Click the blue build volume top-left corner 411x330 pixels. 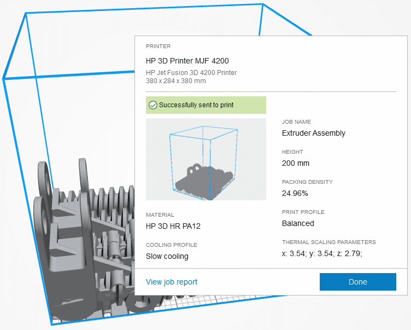26,13
